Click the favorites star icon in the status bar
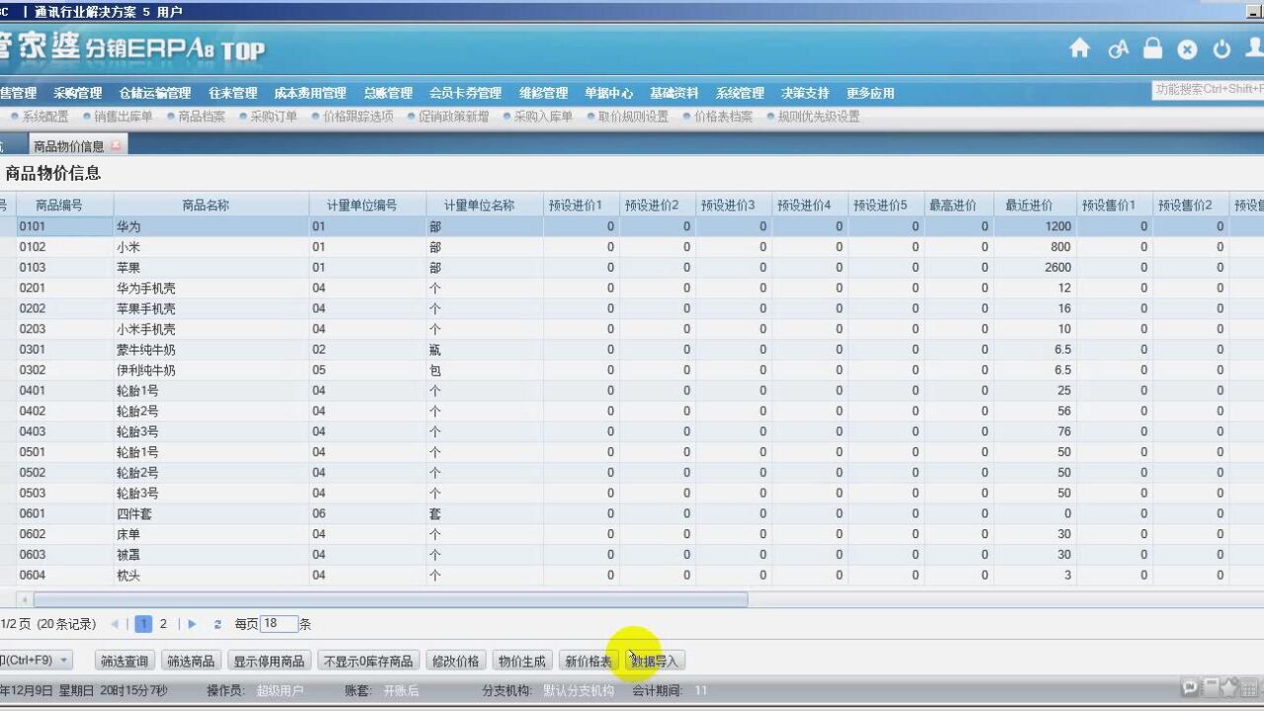The height and width of the screenshot is (711, 1264). [x=1228, y=686]
